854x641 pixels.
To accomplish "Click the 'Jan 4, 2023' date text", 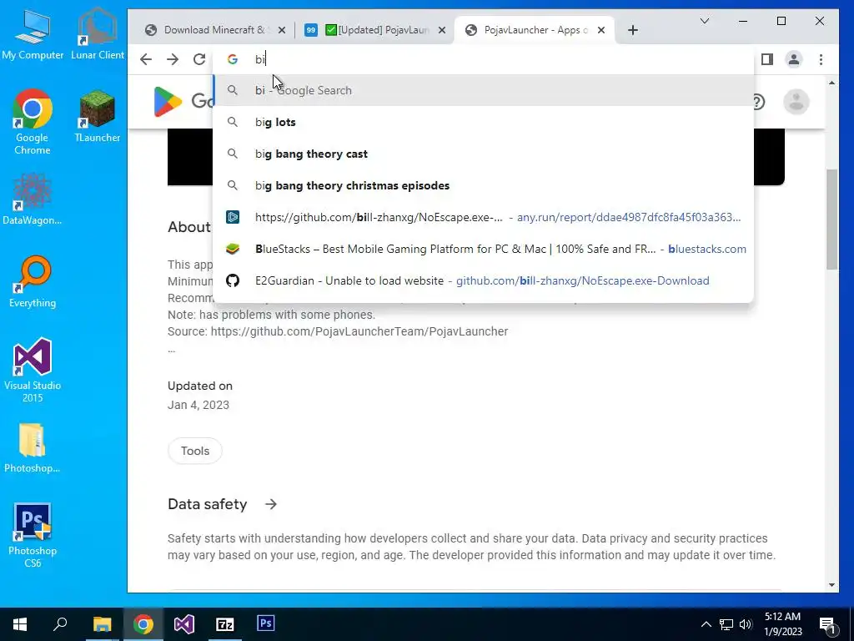I will (198, 405).
